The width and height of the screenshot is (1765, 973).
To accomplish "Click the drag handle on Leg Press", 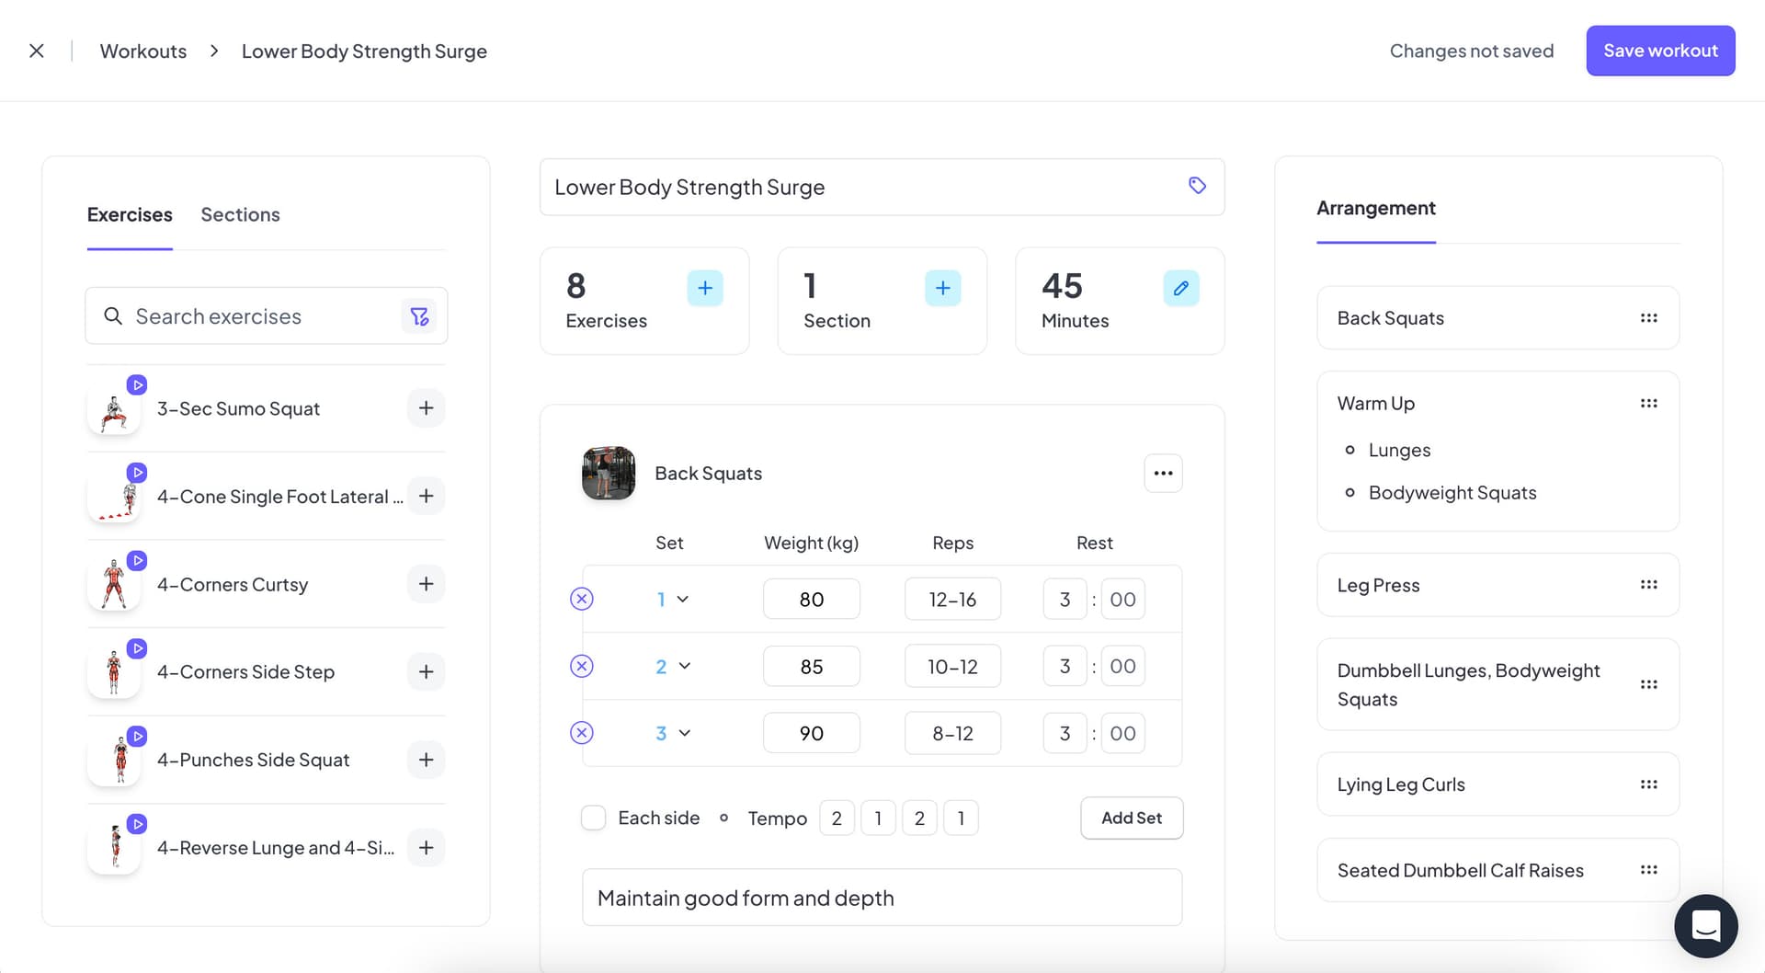I will click(x=1649, y=584).
